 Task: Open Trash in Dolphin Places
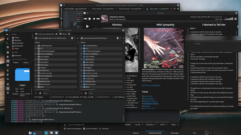(x=15, y=49)
